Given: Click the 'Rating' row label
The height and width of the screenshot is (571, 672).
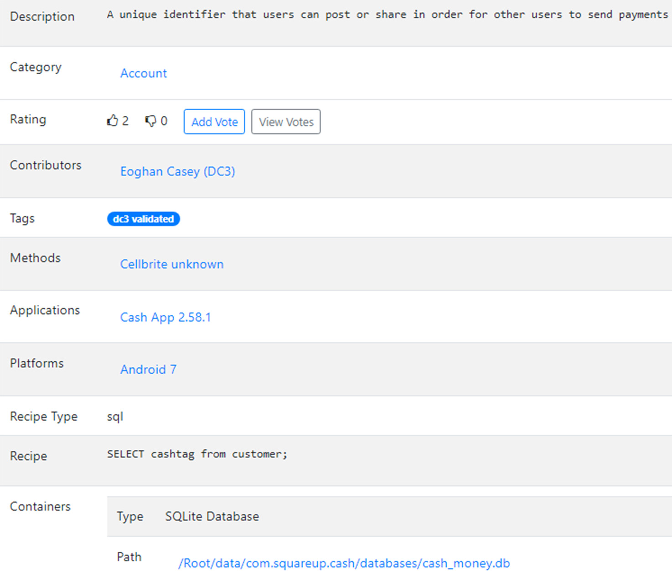Looking at the screenshot, I should click(28, 119).
